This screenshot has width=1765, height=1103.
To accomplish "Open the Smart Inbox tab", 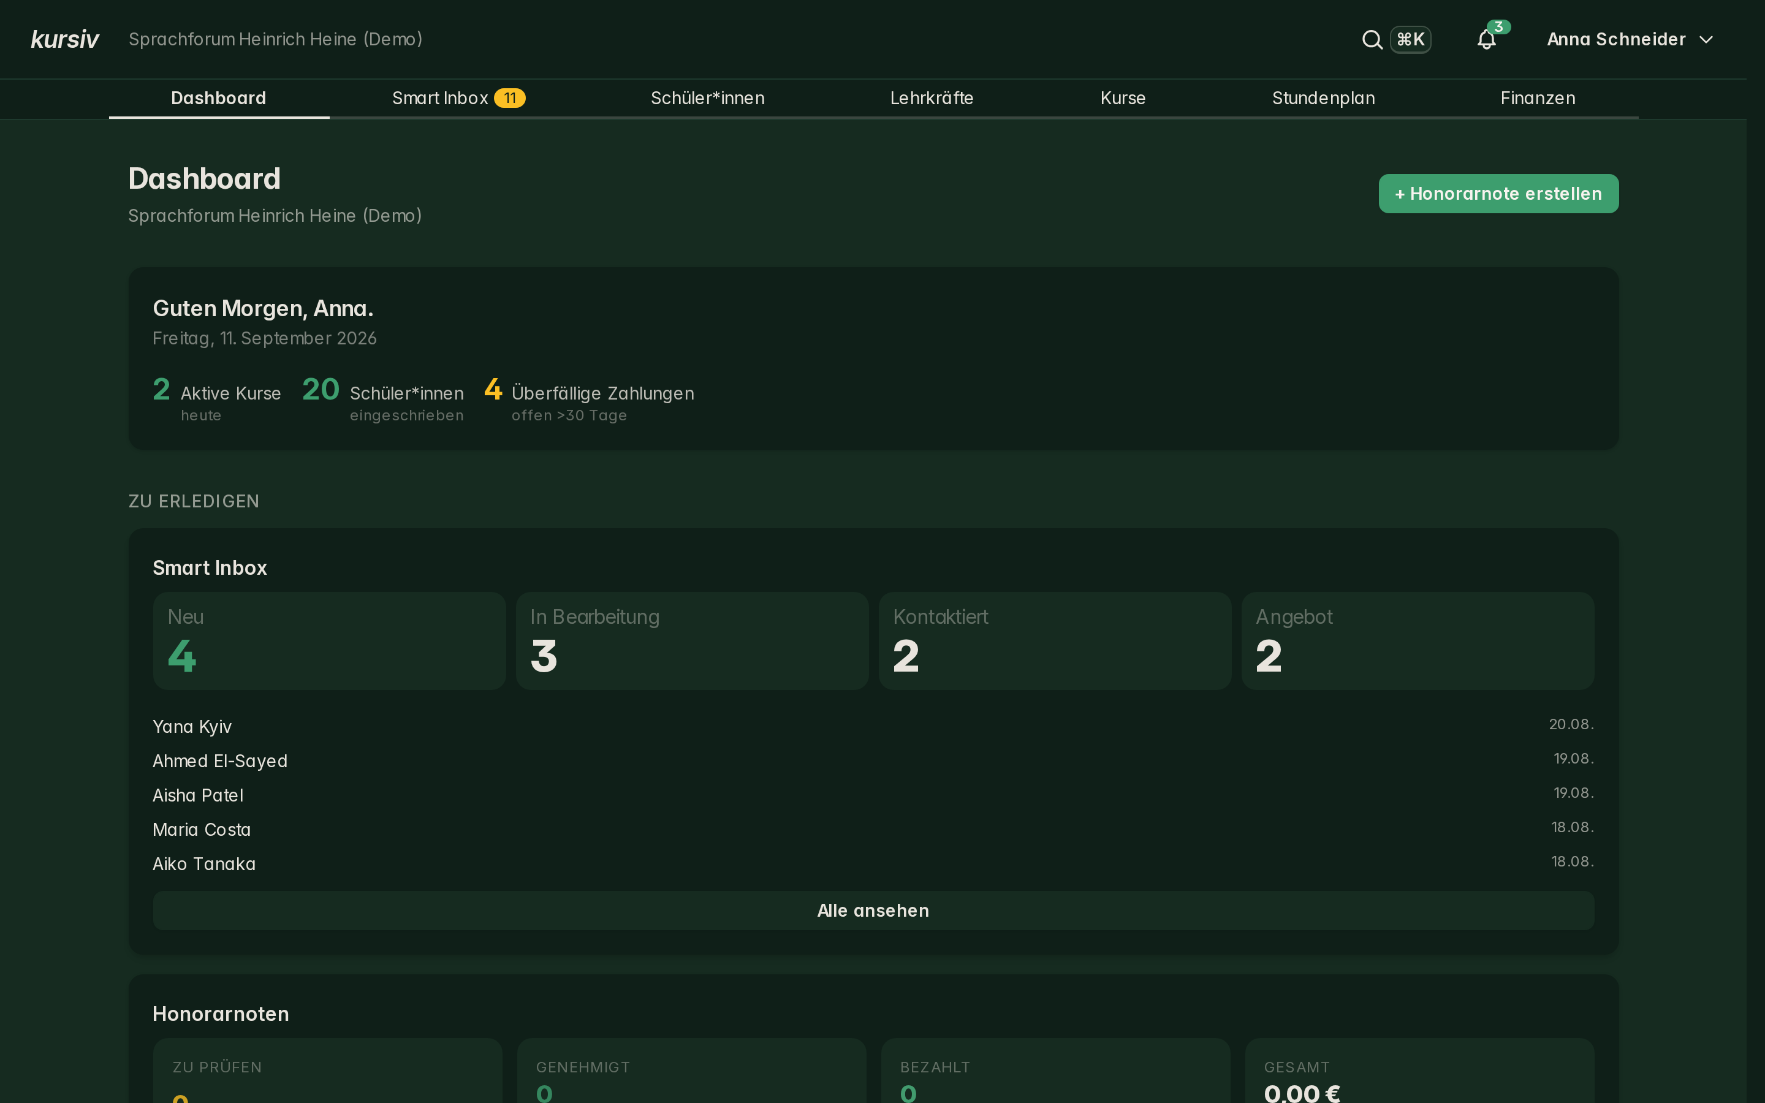I will click(x=458, y=99).
